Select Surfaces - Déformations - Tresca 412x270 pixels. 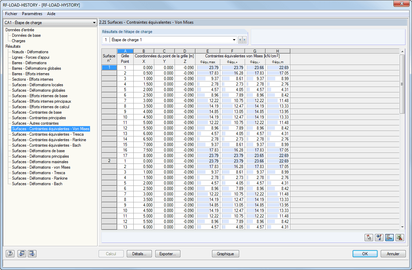click(x=38, y=173)
